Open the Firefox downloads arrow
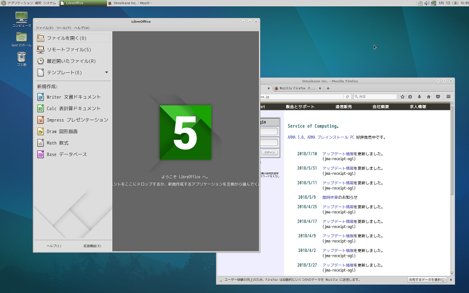469x293 pixels. [419, 97]
